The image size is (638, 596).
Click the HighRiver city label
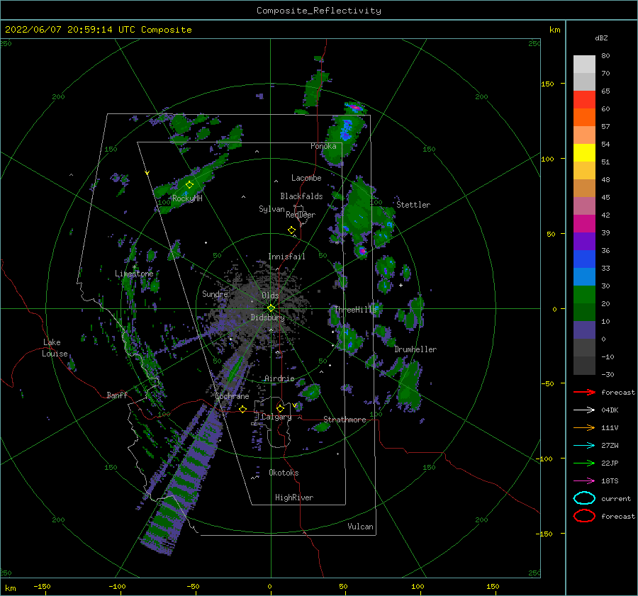tap(294, 497)
